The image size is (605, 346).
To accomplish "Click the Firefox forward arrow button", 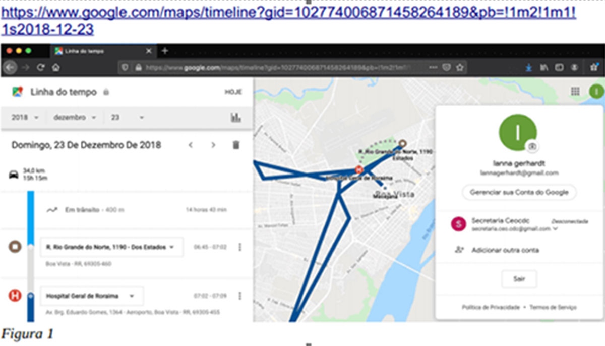I will pyautogui.click(x=26, y=67).
